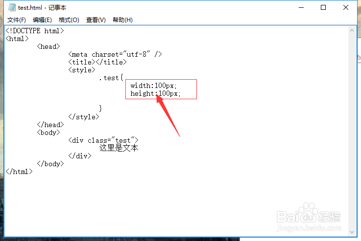The height and width of the screenshot is (241, 361).
Task: Click the 这里是文本 text line
Action: point(119,148)
